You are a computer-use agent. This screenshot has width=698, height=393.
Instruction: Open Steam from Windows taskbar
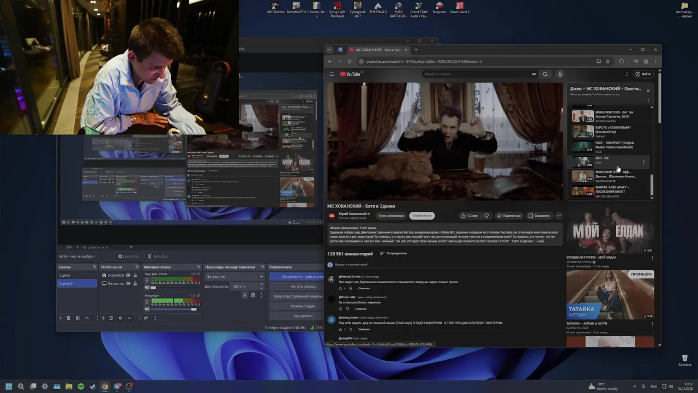[x=93, y=386]
